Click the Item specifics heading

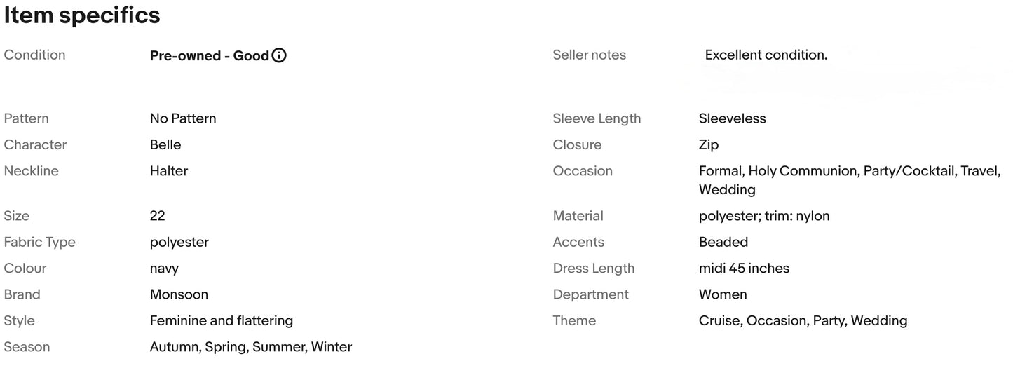[x=82, y=15]
